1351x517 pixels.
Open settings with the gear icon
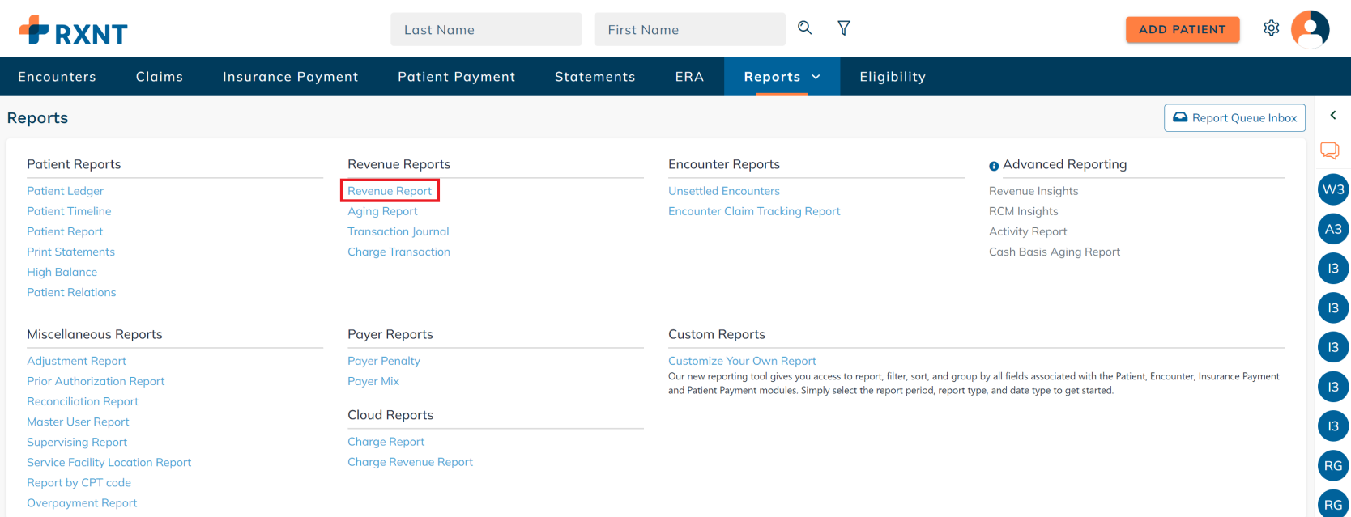click(x=1272, y=28)
